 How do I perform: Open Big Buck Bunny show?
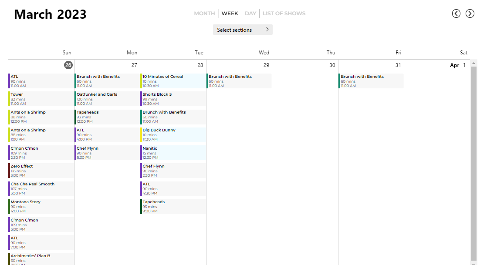173,134
